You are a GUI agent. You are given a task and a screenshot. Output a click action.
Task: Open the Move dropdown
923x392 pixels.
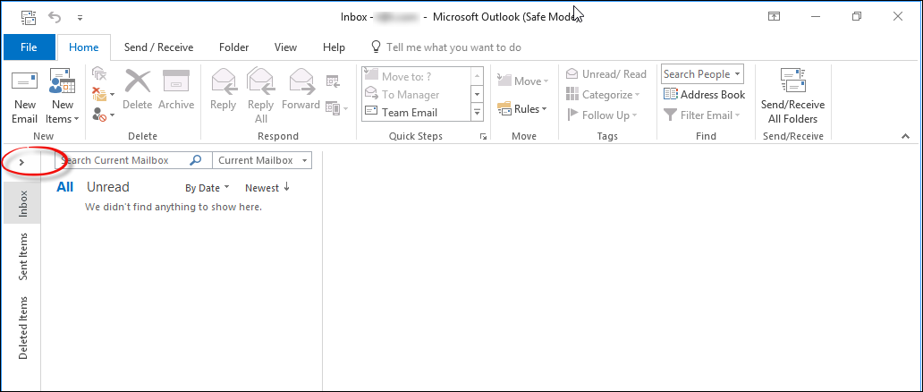(522, 81)
